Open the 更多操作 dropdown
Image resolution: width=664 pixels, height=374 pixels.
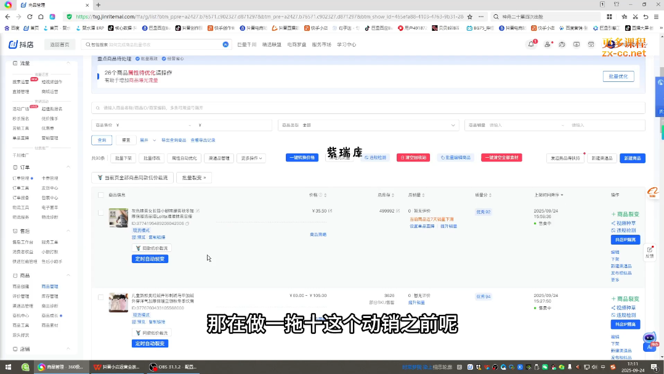pyautogui.click(x=251, y=158)
